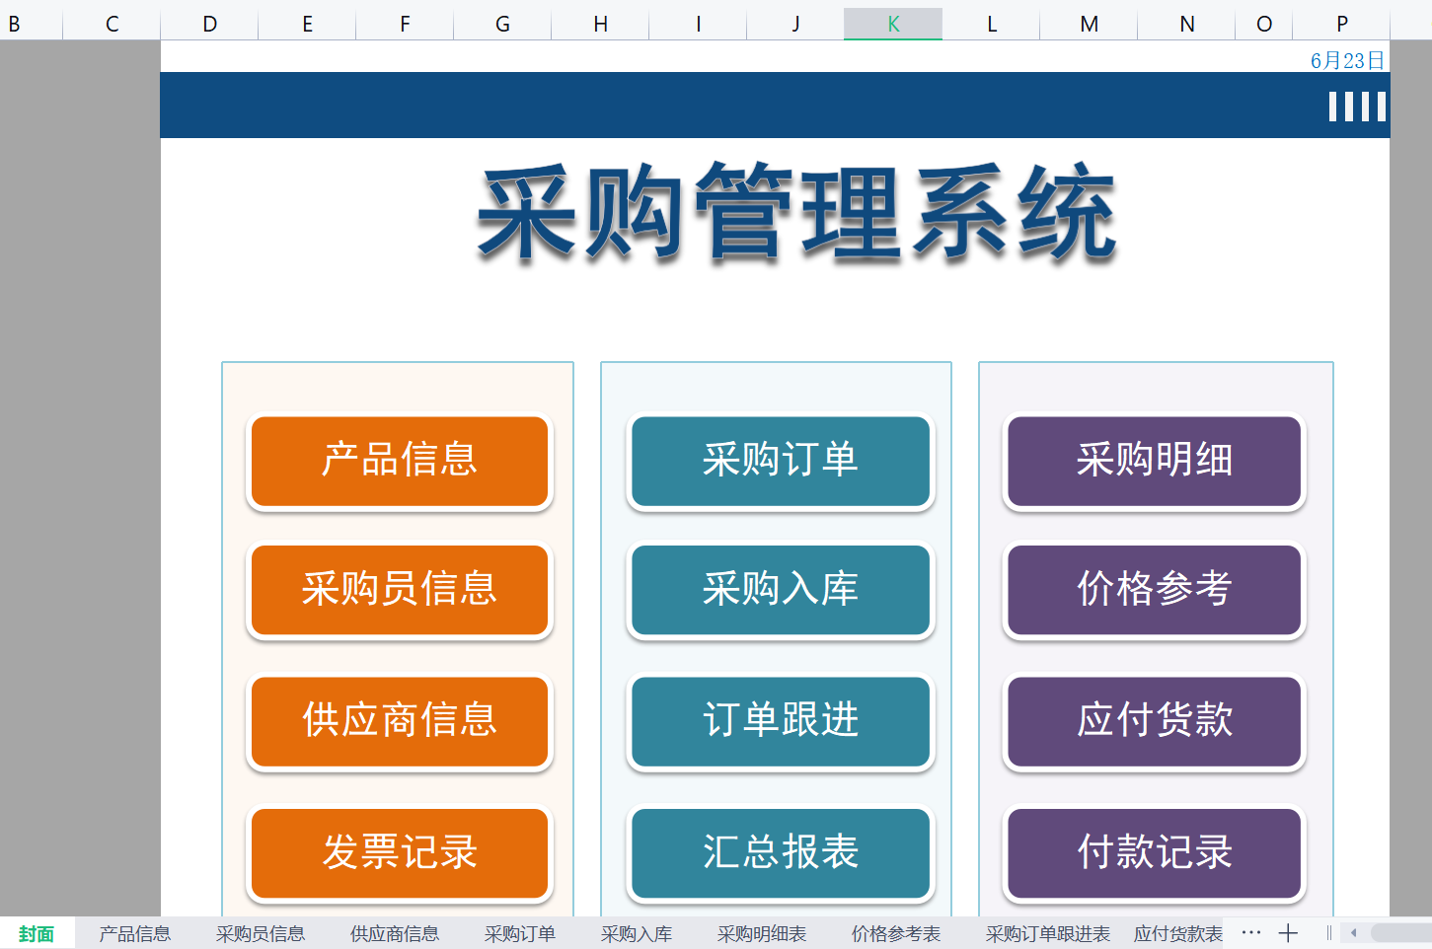
Task: Add a new sheet with plus icon
Action: 1288,932
